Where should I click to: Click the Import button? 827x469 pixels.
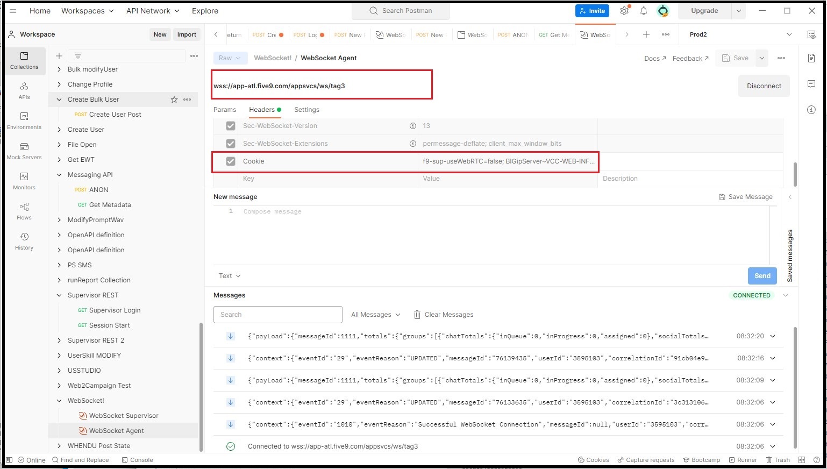pyautogui.click(x=187, y=34)
